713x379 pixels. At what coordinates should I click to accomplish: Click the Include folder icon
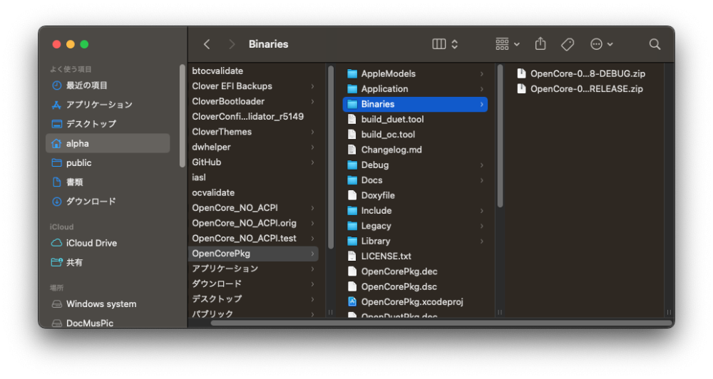point(352,211)
